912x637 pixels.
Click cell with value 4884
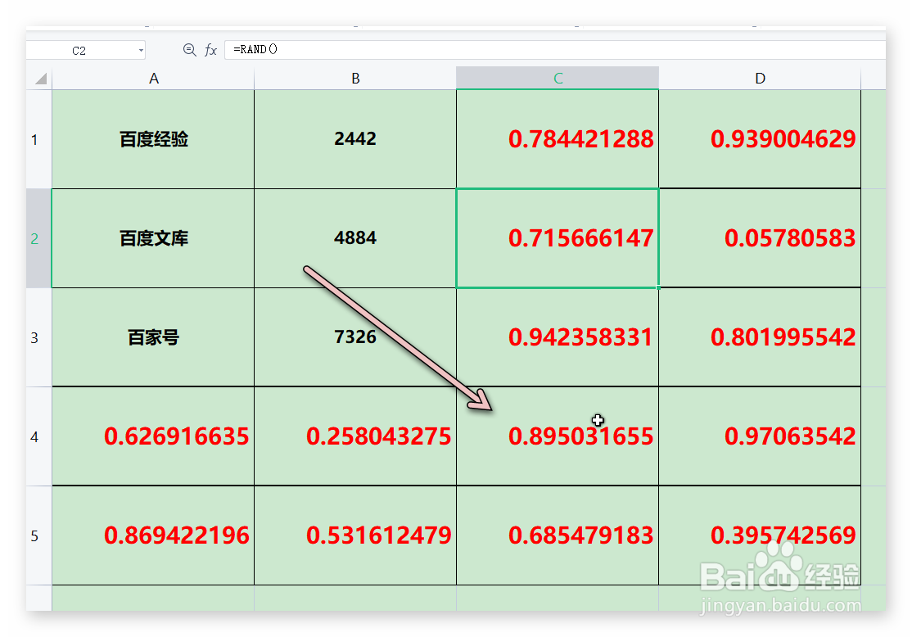point(355,238)
